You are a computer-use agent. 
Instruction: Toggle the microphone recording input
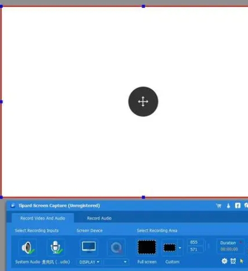tap(56, 247)
